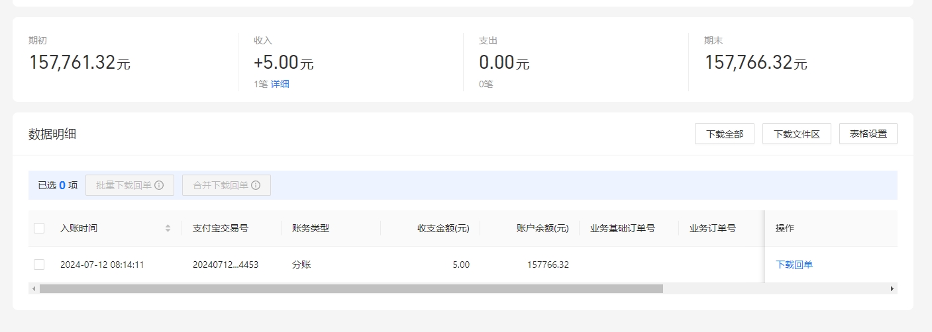Check the row dated 2024-07-12 08:14:11
Screen dimensions: 932x332
click(39, 265)
